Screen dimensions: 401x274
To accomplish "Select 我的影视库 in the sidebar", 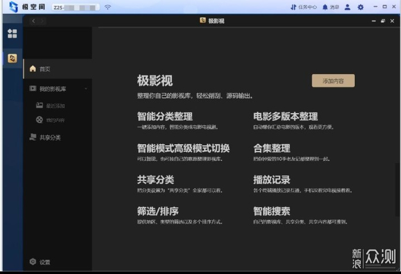I will 52,89.
